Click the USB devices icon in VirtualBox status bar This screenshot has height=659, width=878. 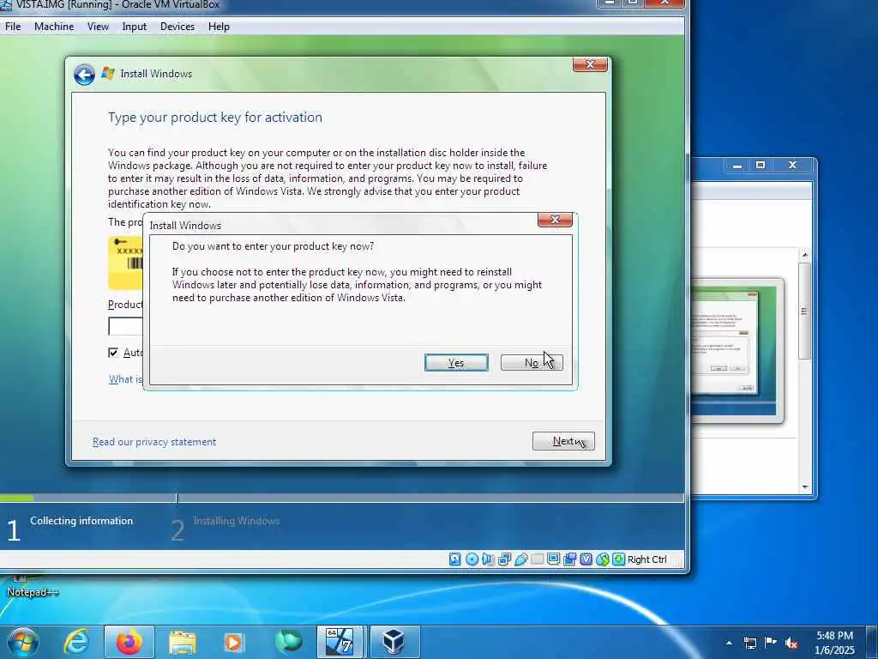(520, 559)
